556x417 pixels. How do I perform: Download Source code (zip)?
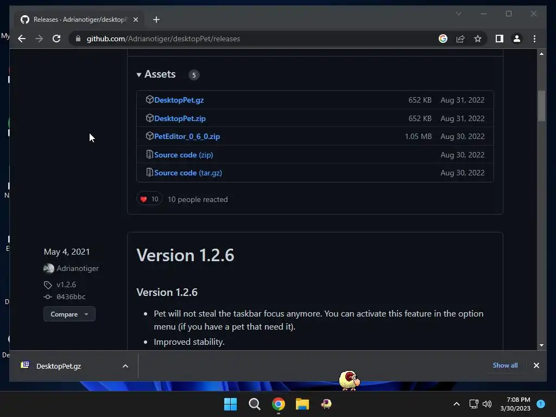(x=184, y=155)
